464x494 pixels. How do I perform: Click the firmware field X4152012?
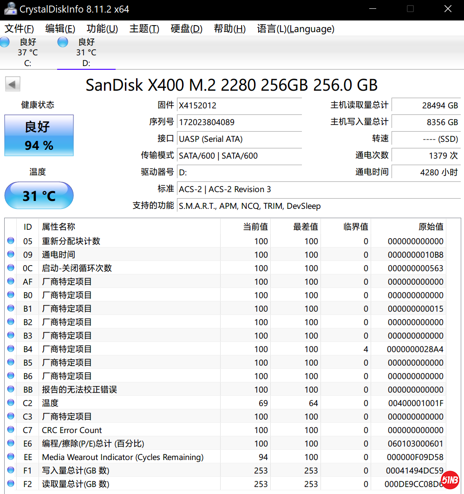(239, 106)
